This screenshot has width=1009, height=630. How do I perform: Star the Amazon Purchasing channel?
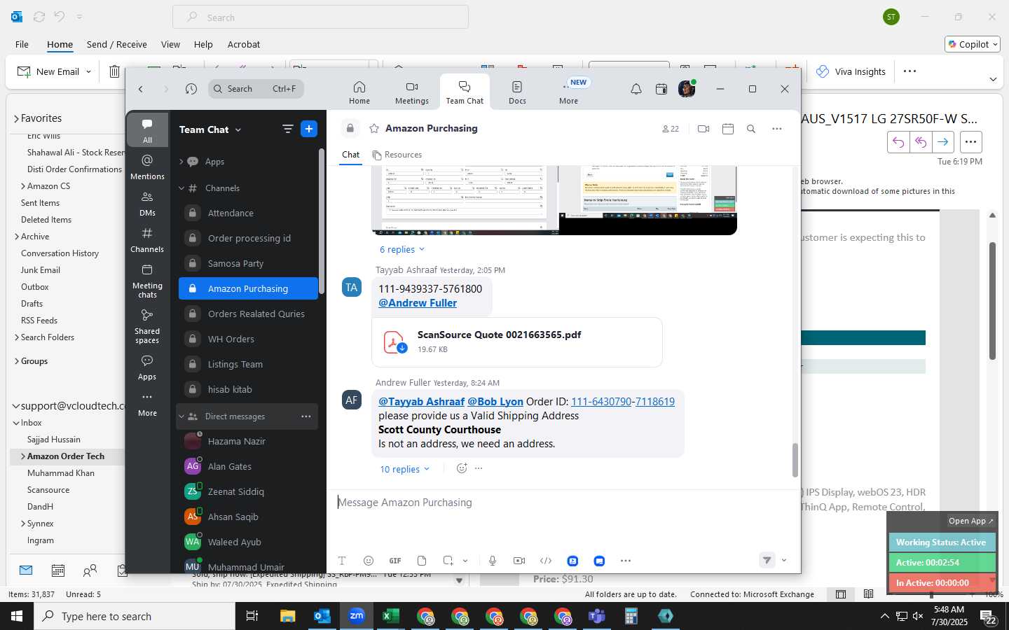[374, 129]
